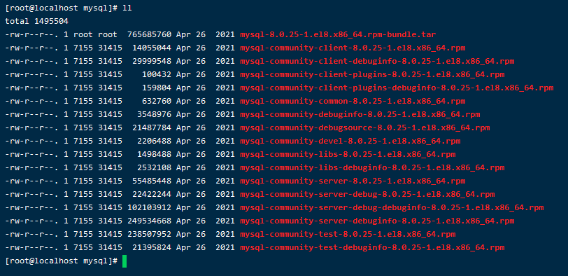Click mysql-community-client-plugins-debuginfo rpm filename
The width and height of the screenshot is (568, 276).
pyautogui.click(x=397, y=88)
